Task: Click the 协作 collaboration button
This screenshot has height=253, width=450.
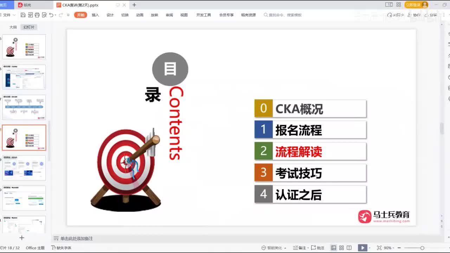Action: [414, 15]
